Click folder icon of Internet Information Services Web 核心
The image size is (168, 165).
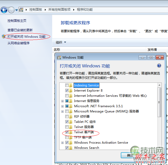coord(71,96)
